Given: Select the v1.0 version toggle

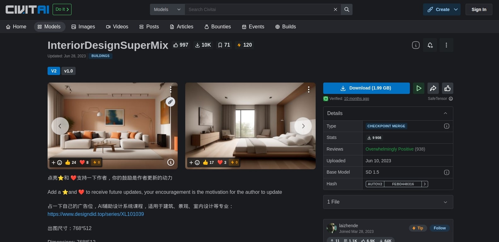Looking at the screenshot, I should click(x=68, y=71).
